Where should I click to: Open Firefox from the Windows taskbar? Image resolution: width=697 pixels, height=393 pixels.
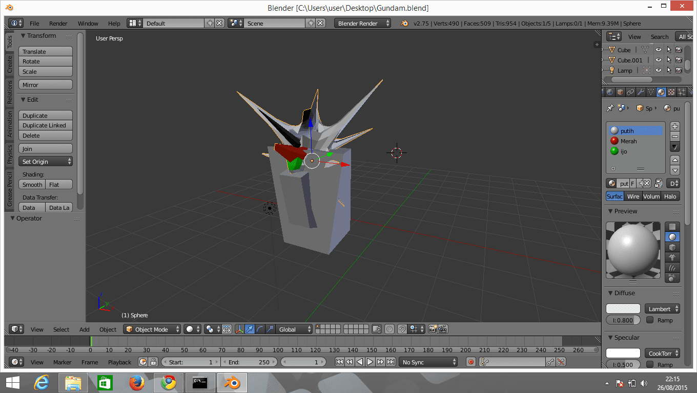136,382
